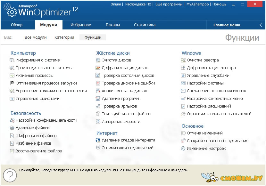Click the Проверка ярлыков link icon
The height and width of the screenshot is (186, 266).
click(x=98, y=106)
